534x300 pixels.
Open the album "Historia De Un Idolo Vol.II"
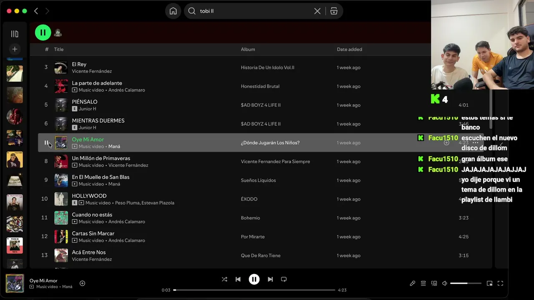click(267, 67)
